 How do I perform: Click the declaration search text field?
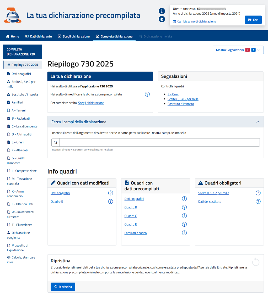point(159,143)
